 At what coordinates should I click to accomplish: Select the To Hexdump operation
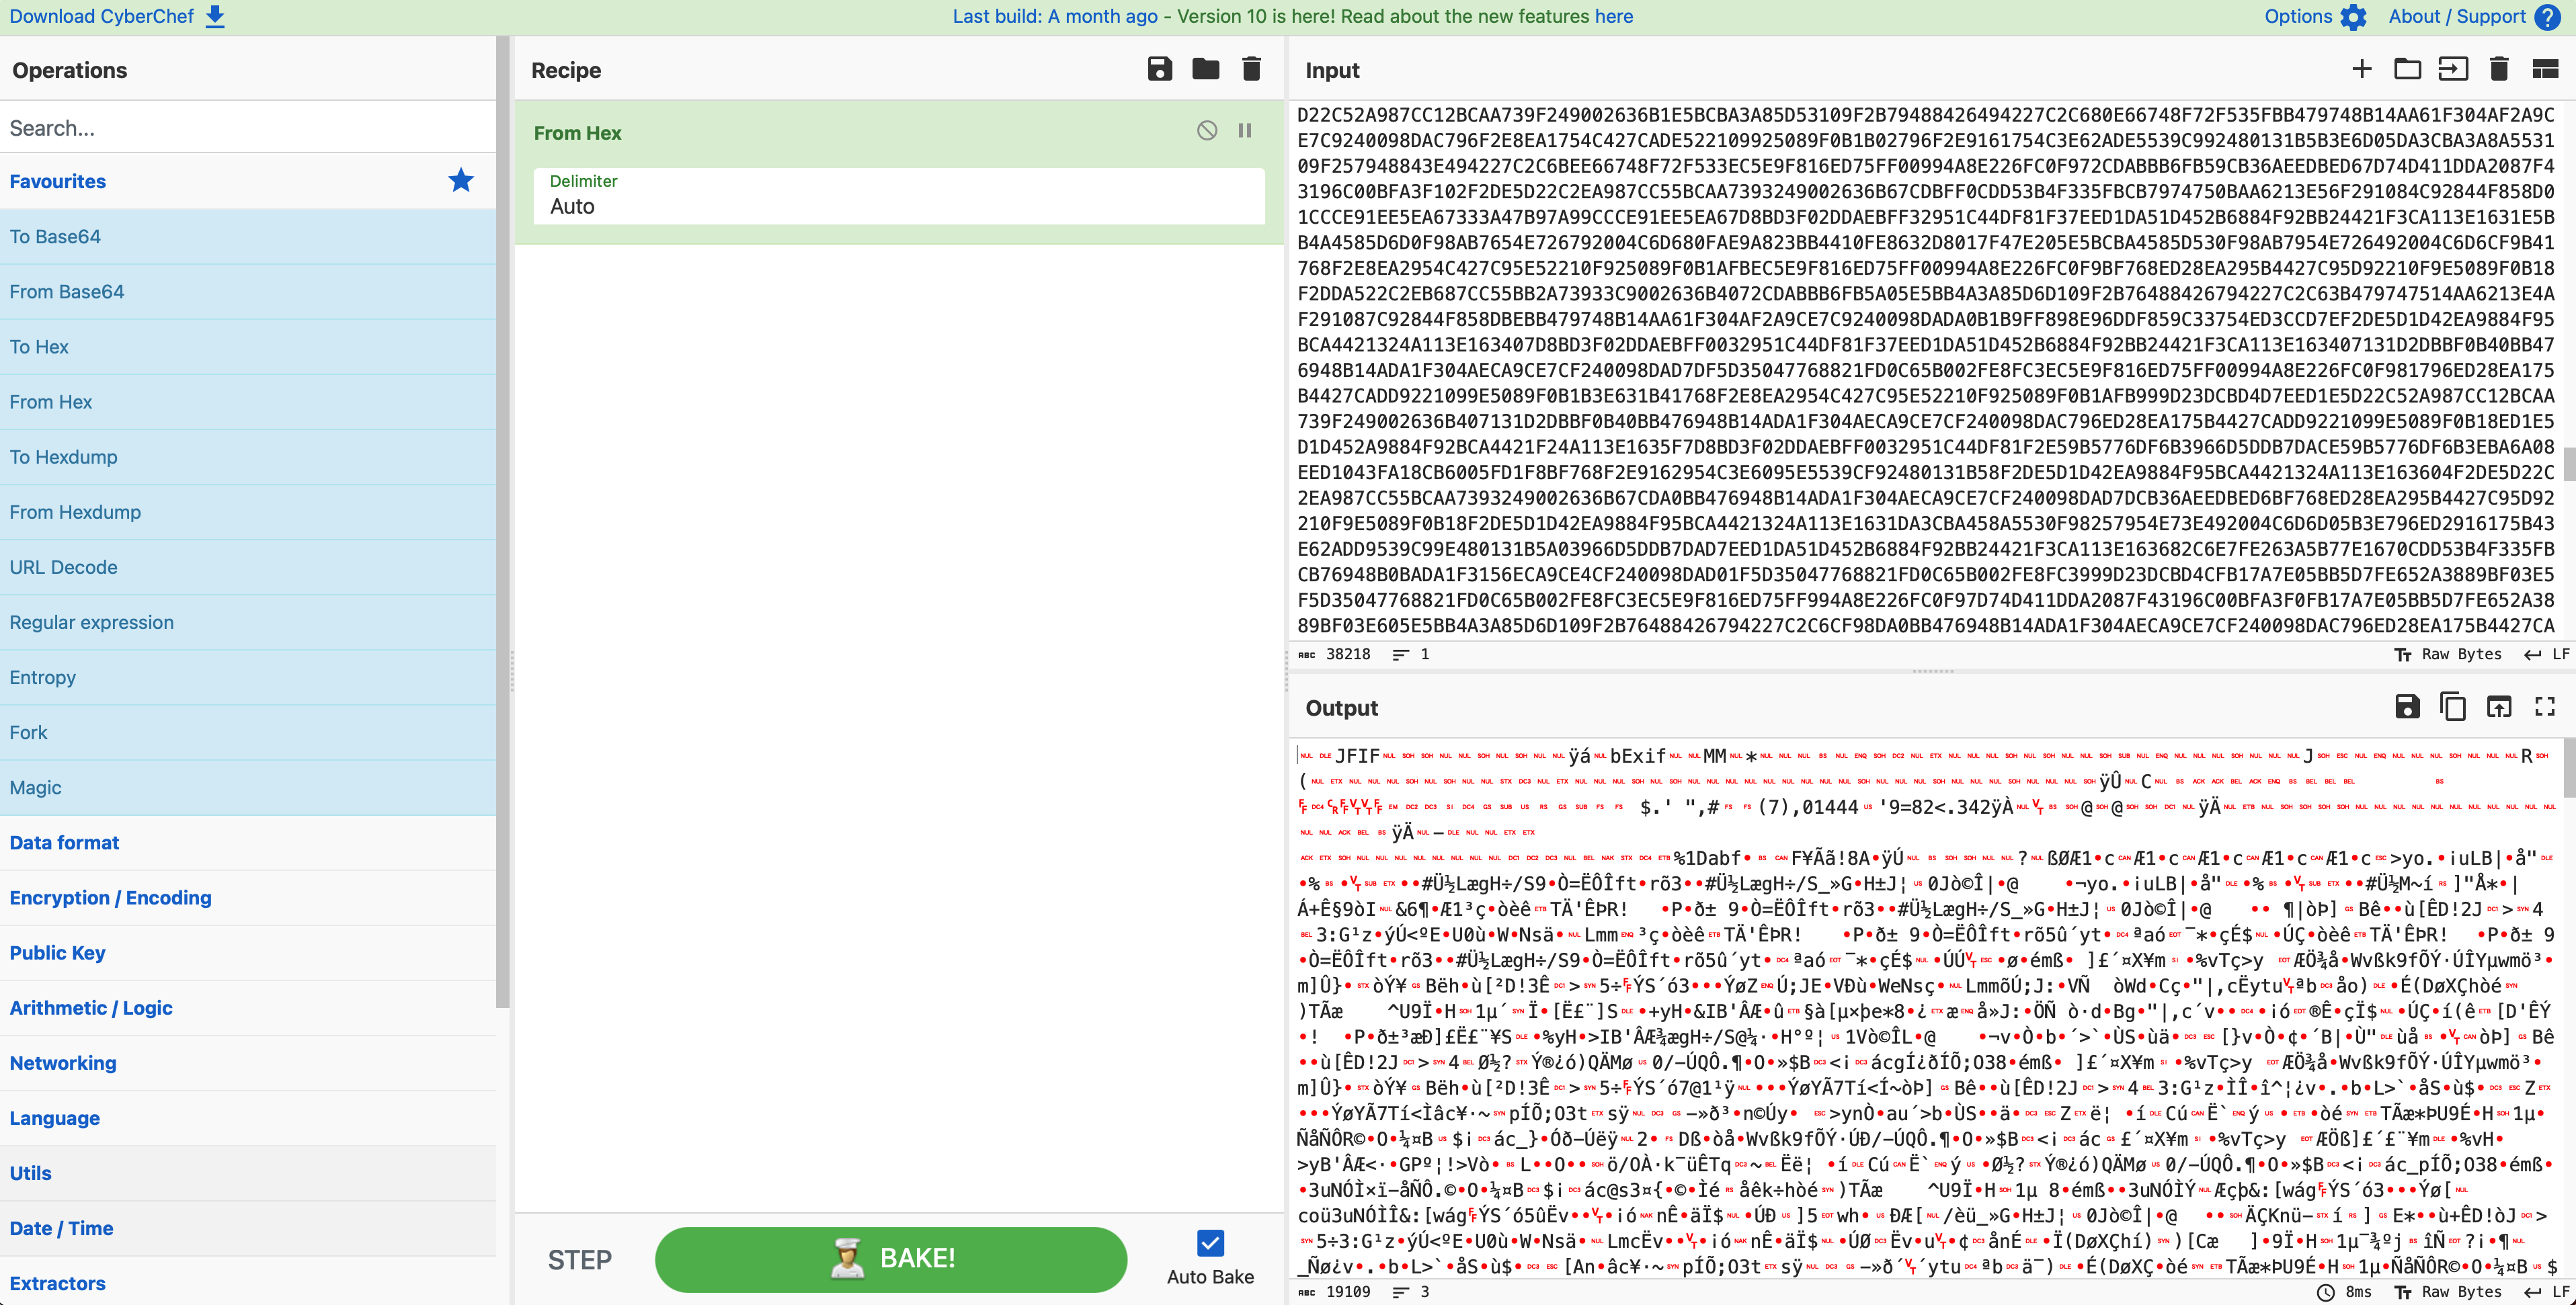pyautogui.click(x=248, y=456)
